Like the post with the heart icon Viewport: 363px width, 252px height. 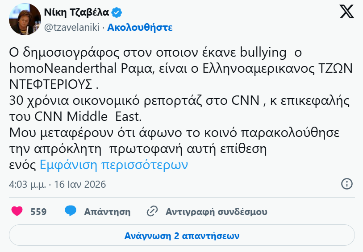pos(17,211)
